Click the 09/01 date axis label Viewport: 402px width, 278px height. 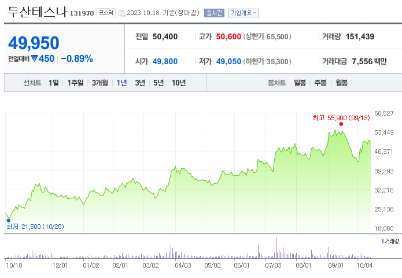[336, 265]
